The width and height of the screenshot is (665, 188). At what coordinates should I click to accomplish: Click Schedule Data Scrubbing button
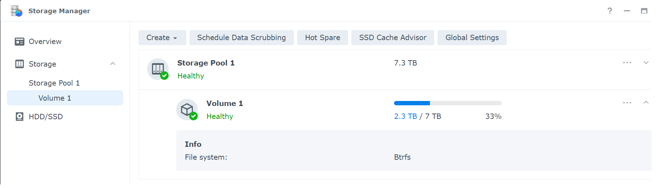click(x=241, y=38)
